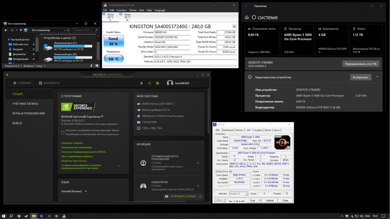Open Chrome from the taskbar

point(19,216)
